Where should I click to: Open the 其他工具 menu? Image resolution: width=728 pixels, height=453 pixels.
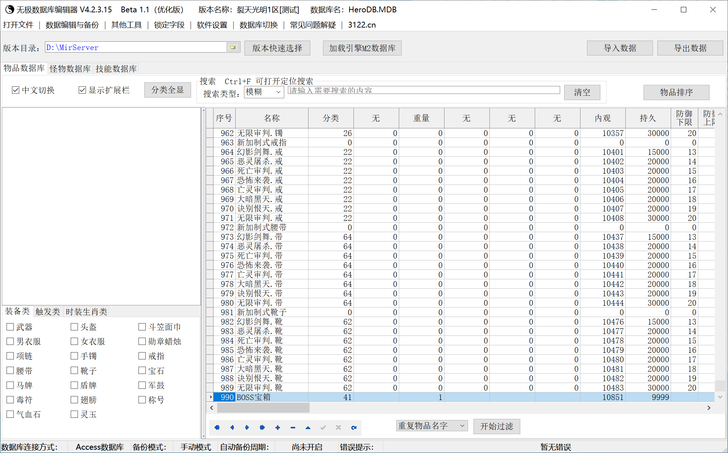(127, 25)
